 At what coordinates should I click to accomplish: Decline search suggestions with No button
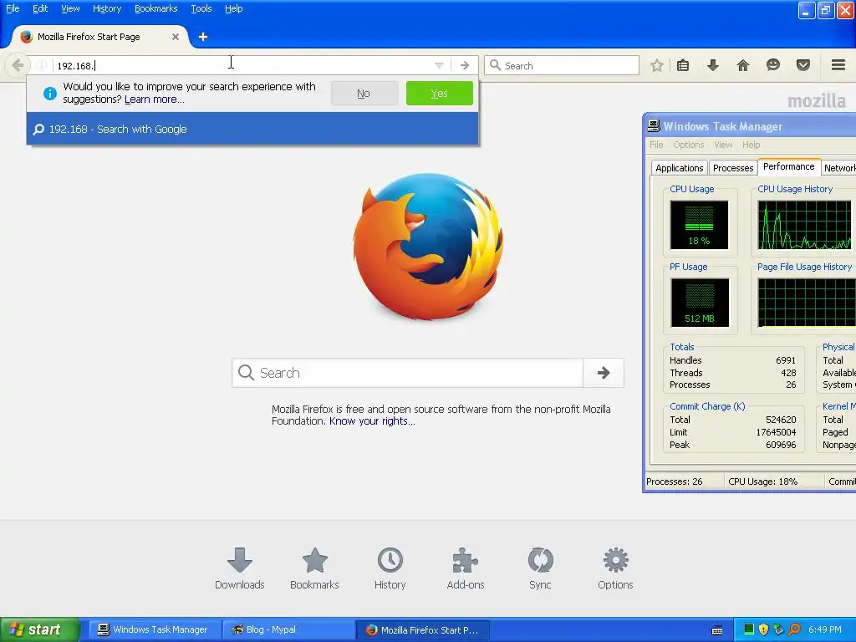point(364,94)
